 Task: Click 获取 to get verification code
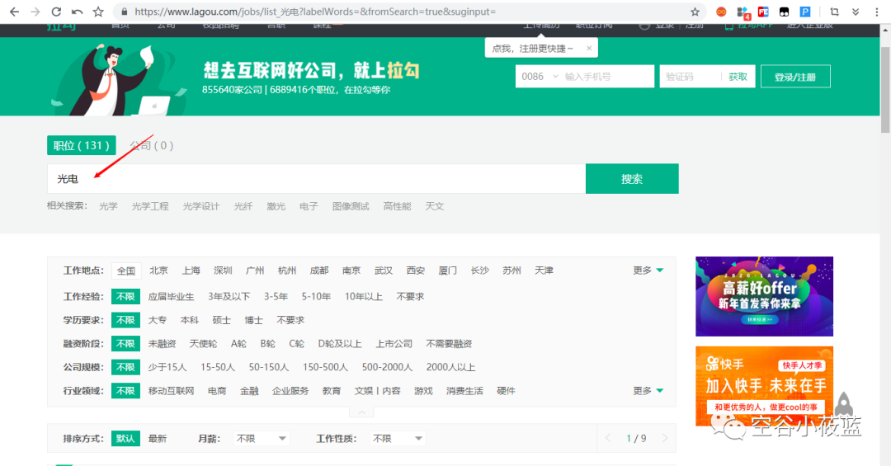pyautogui.click(x=738, y=77)
